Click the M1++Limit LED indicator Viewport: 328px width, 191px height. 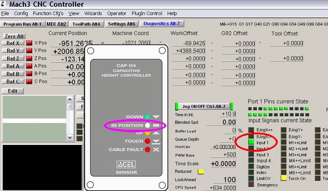(283, 142)
